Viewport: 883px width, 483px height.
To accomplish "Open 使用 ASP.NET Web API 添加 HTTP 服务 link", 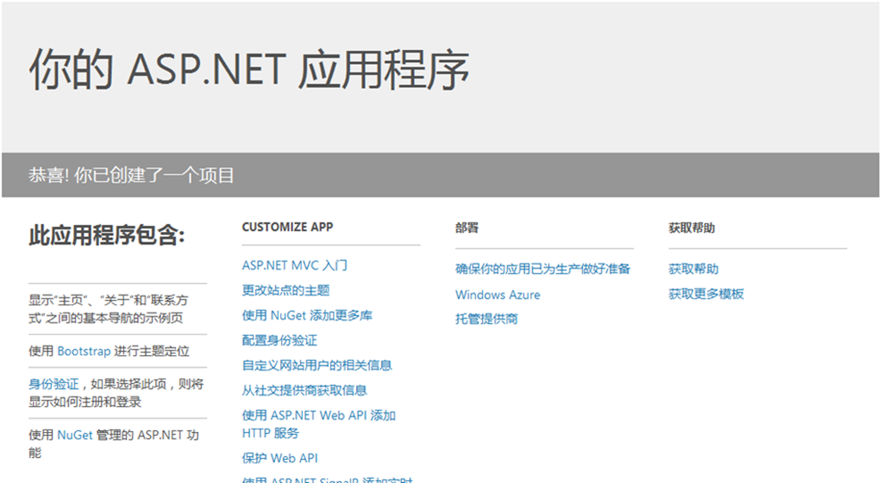I will click(x=319, y=424).
